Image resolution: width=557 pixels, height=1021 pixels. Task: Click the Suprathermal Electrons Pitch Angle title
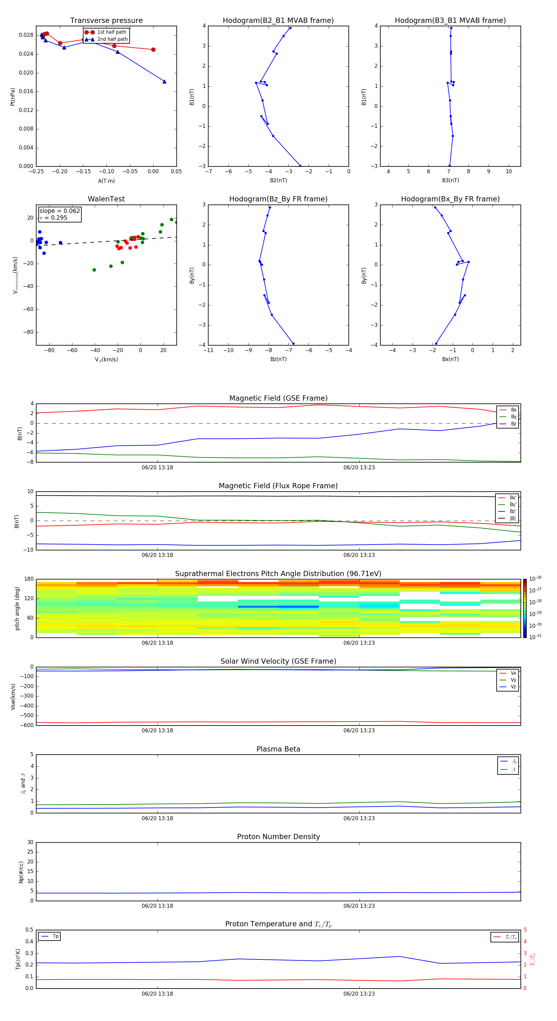[278, 574]
